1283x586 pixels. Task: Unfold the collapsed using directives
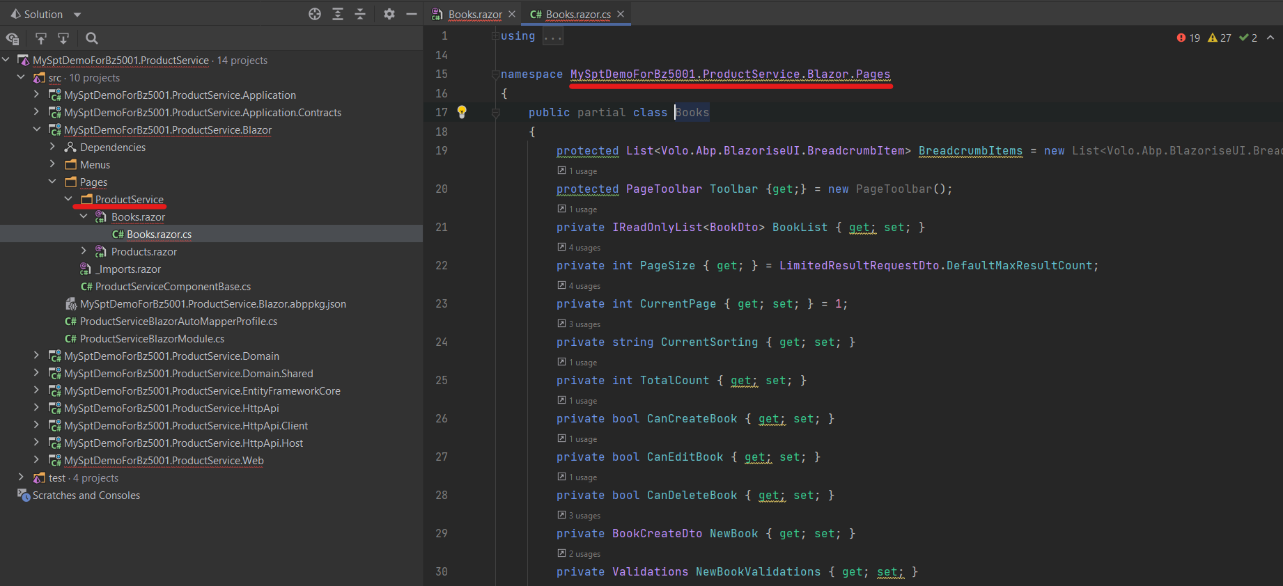tap(553, 36)
